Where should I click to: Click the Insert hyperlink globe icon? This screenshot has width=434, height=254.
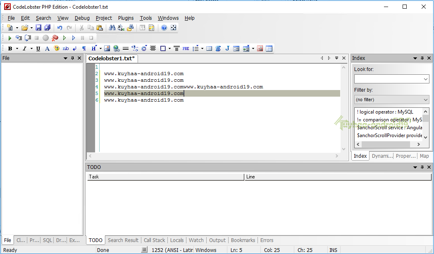(116, 49)
